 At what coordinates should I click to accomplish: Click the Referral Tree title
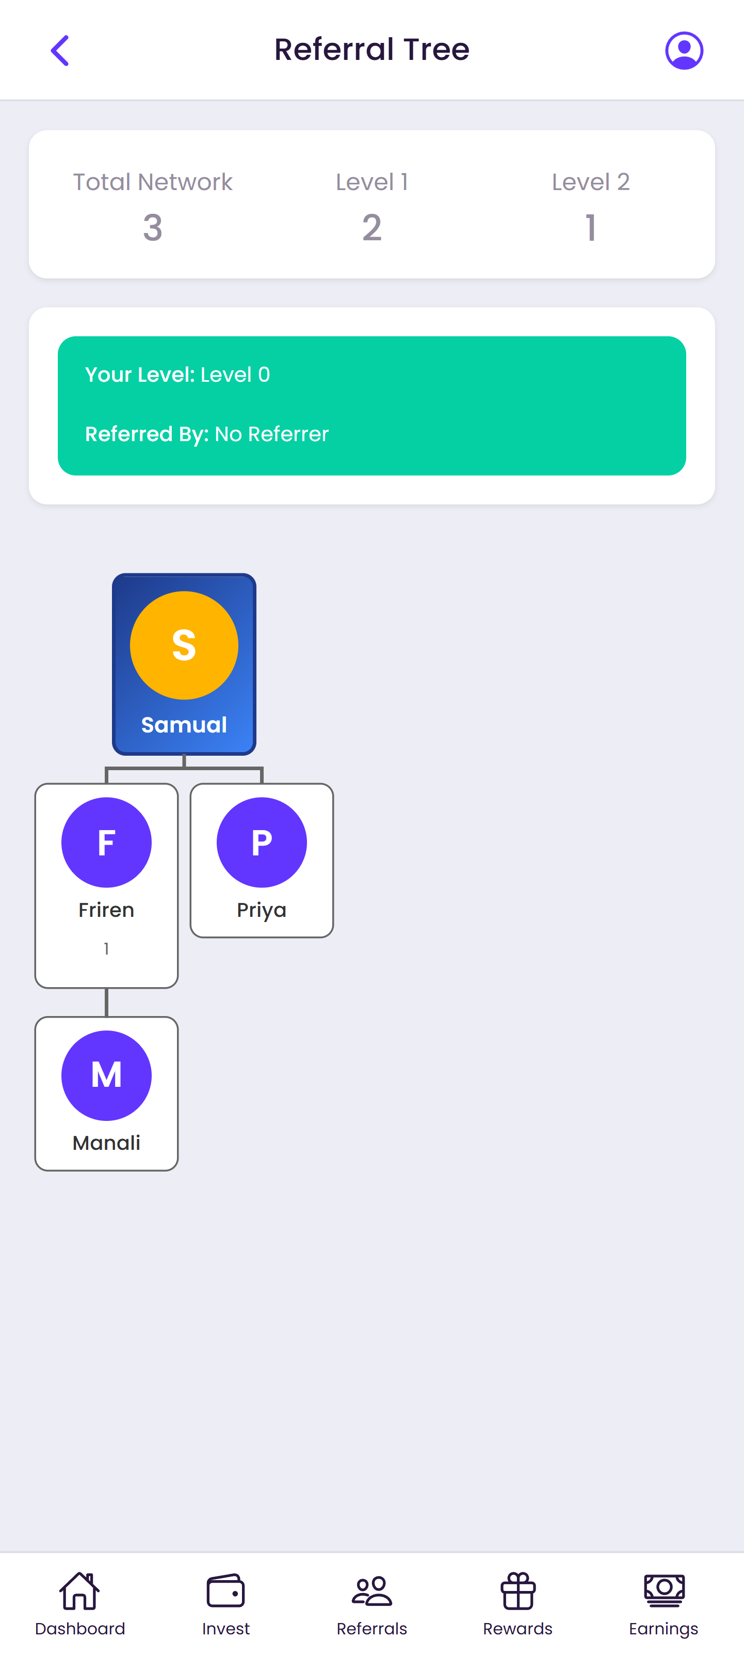click(371, 49)
